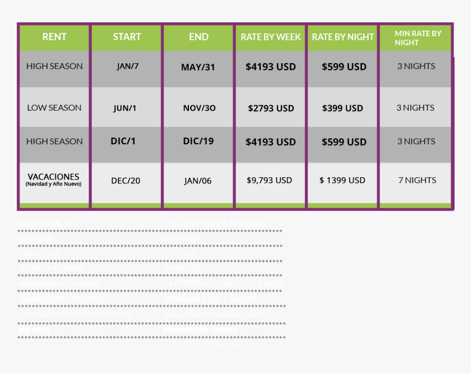The image size is (471, 373).
Task: Click the DIC/1 start date cell
Action: tap(123, 141)
